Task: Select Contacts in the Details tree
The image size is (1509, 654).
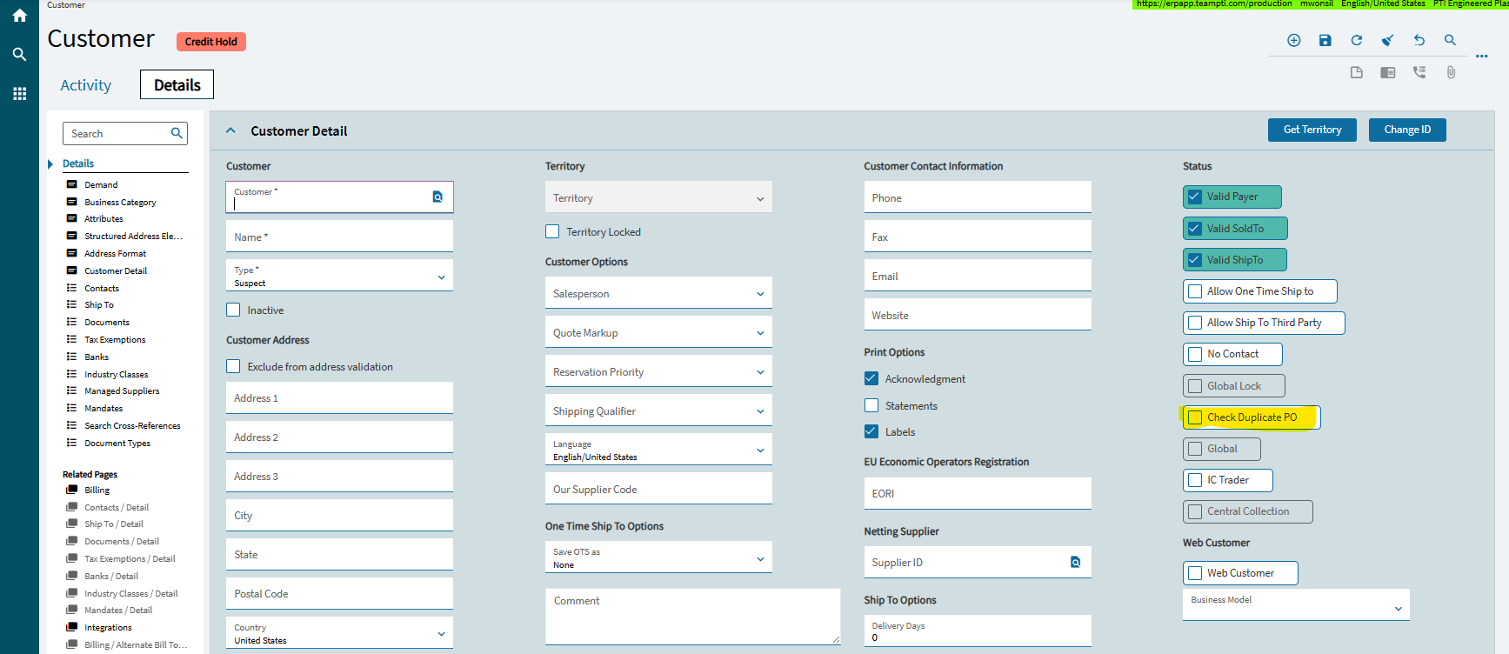Action: [x=102, y=289]
